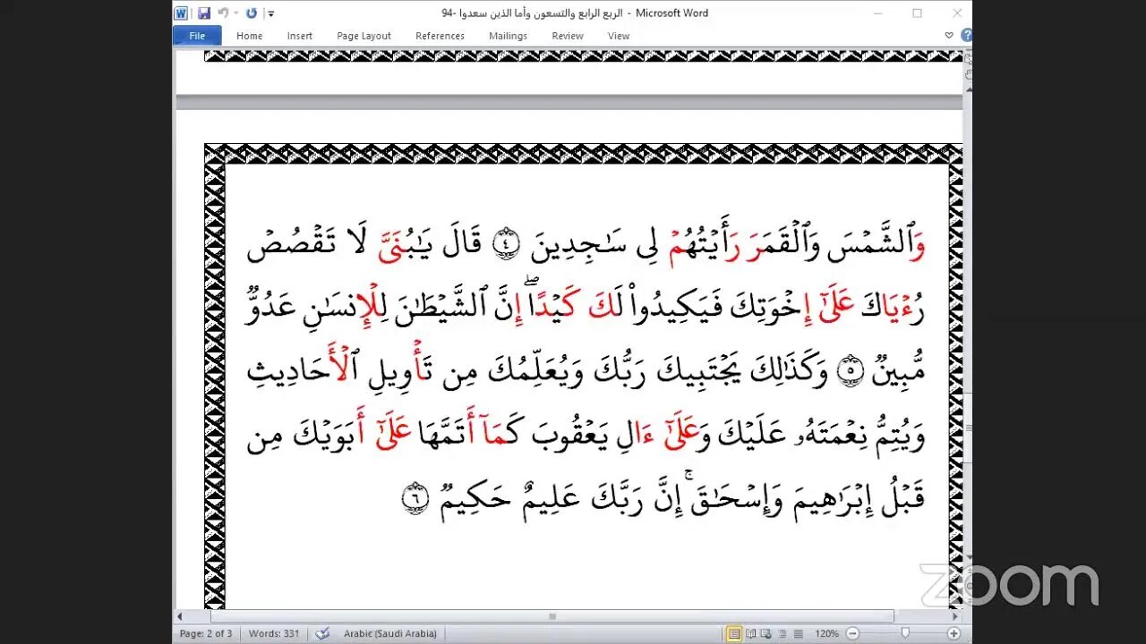The image size is (1146, 644).
Task: Click the vertical scrollbar thumb
Action: click(x=968, y=428)
